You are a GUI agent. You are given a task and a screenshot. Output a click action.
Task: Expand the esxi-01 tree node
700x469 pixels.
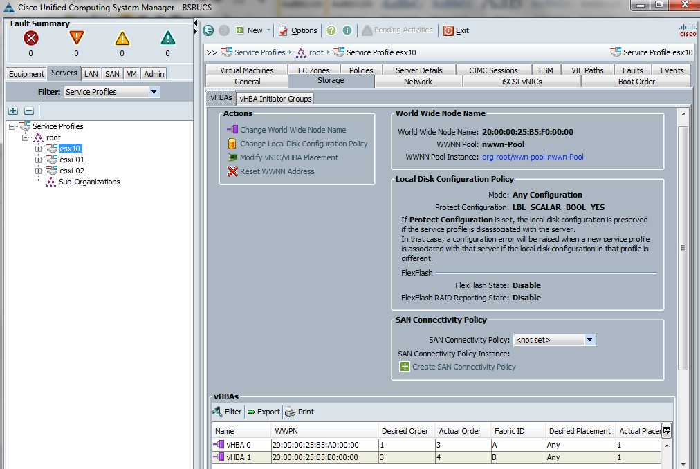point(39,160)
